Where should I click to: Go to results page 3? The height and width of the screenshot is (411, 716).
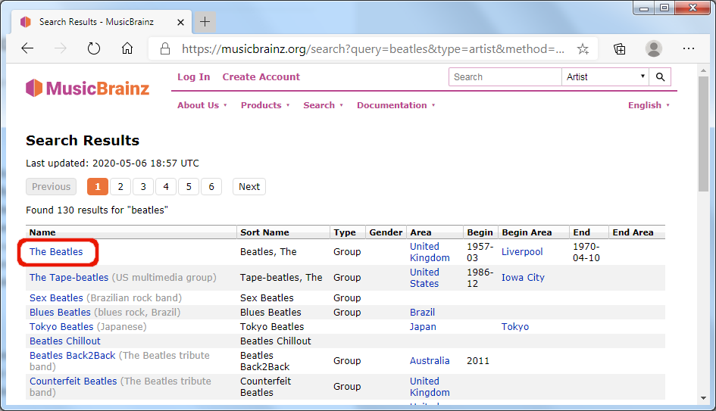point(143,186)
